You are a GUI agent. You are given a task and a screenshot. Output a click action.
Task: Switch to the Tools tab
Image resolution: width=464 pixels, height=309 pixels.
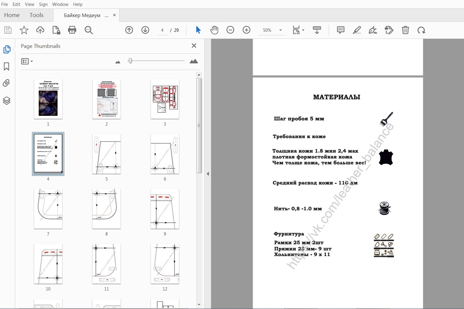pos(37,15)
